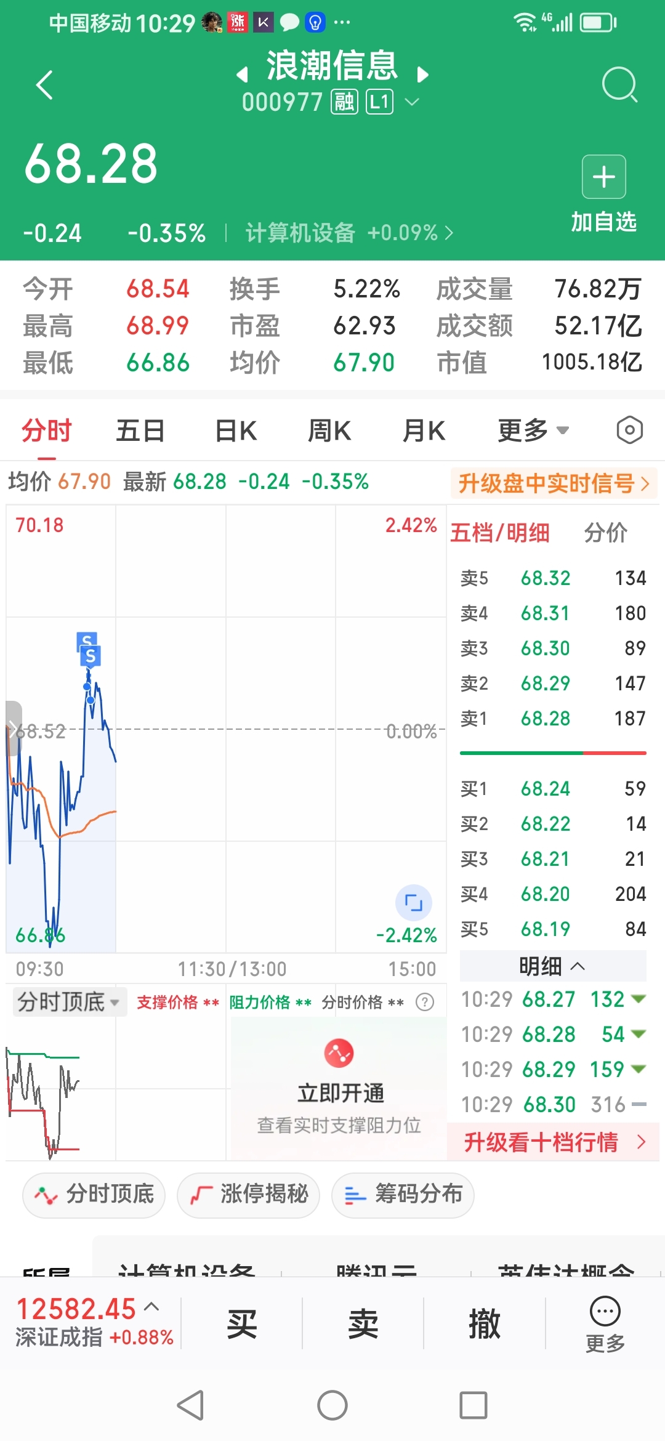Tap the intraday price chart area
This screenshot has width=665, height=1441.
pos(226,729)
